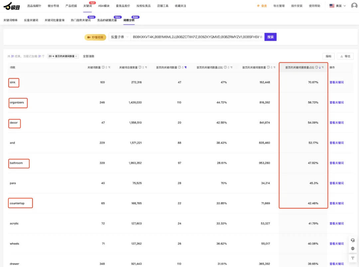
Task: Open the 收藏关注 menu
Action: click(180, 6)
